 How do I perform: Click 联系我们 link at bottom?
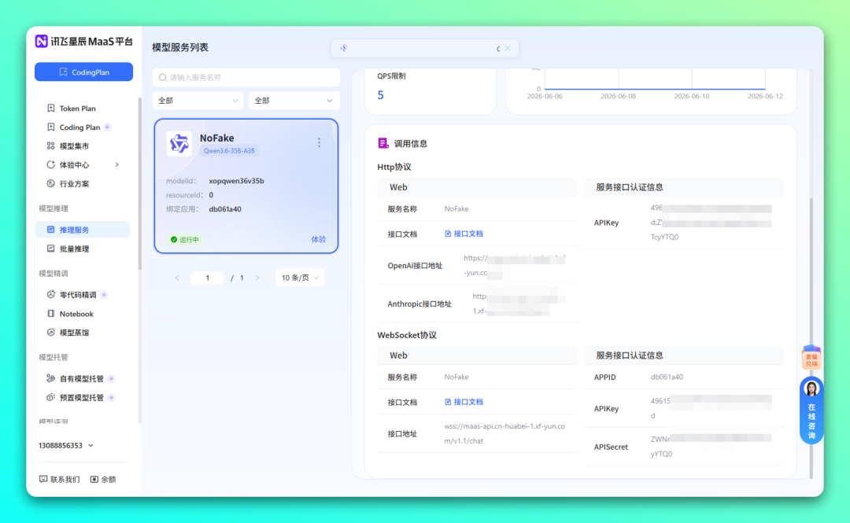click(x=60, y=480)
